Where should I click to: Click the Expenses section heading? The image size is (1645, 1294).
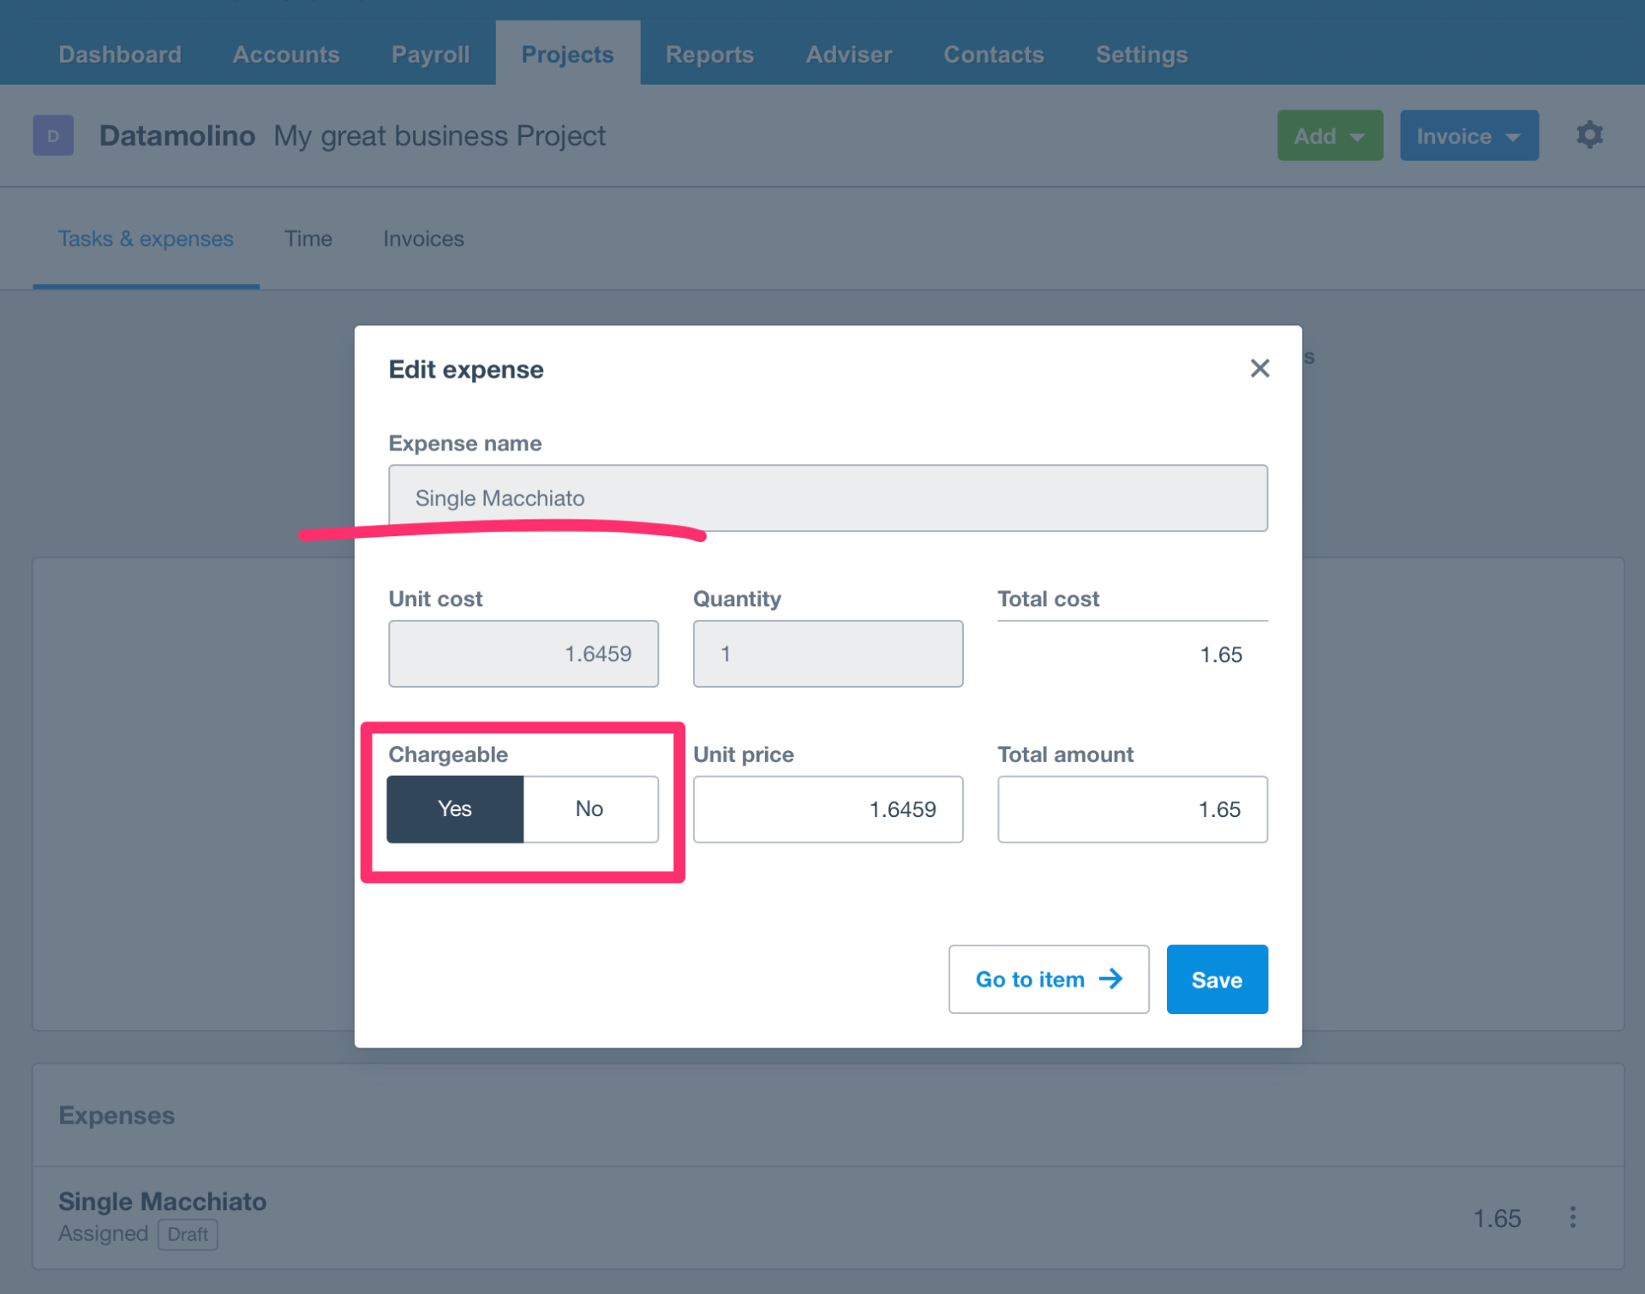coord(117,1115)
